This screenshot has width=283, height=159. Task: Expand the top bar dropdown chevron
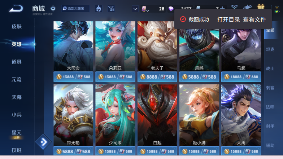pyautogui.click(x=135, y=9)
